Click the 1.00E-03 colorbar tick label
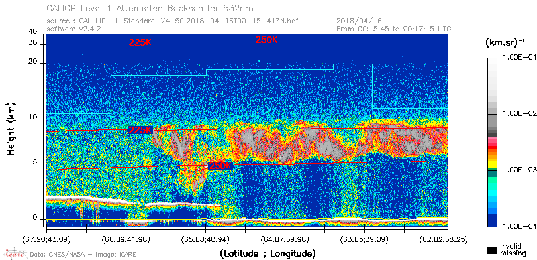 point(518,170)
